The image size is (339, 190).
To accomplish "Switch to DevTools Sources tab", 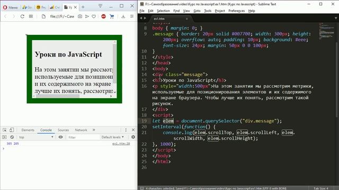I will pos(63,130).
